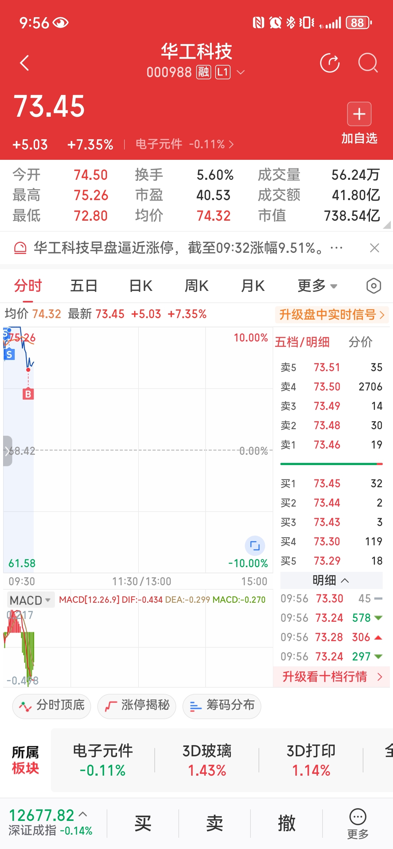Switch to 分价 tab
Screen dimensions: 393x849
coord(360,342)
